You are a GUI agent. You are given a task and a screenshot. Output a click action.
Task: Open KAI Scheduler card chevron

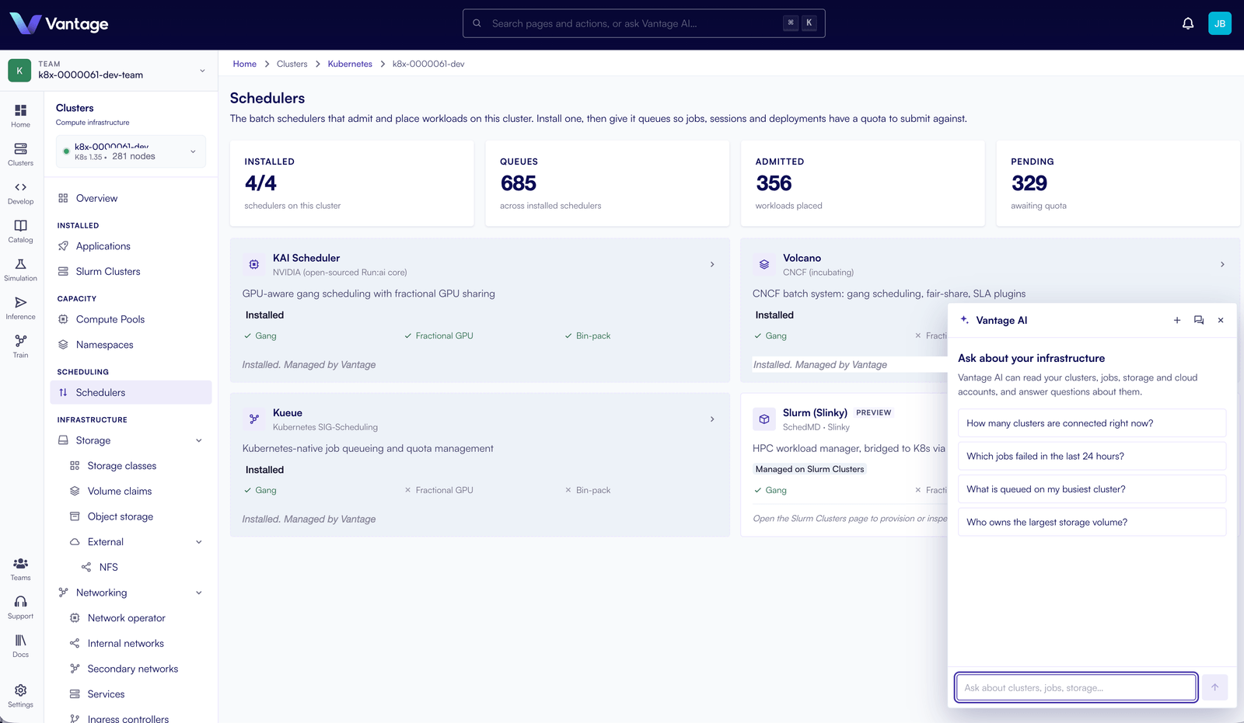[712, 265]
